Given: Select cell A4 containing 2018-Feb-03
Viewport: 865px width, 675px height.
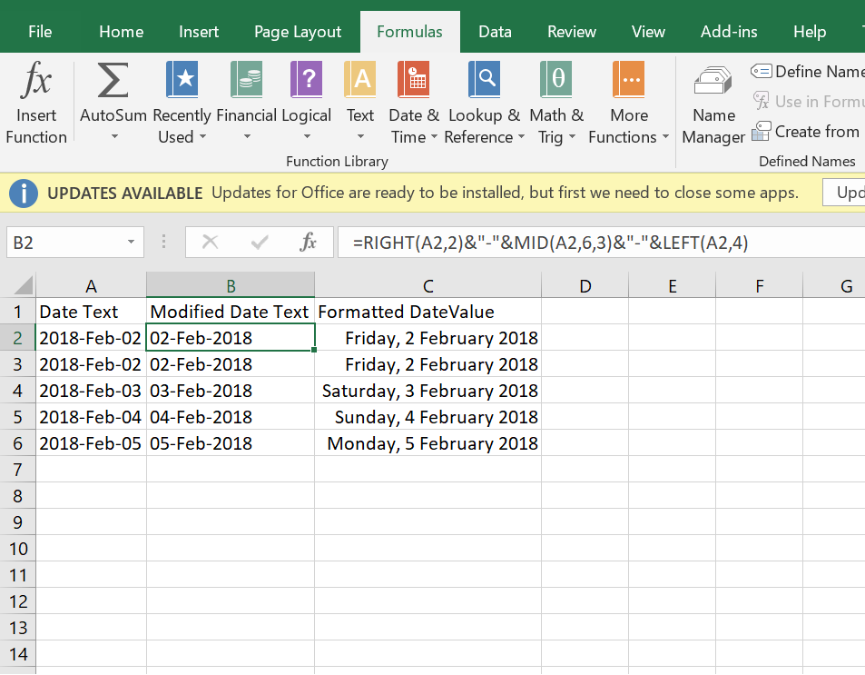Looking at the screenshot, I should 91,391.
